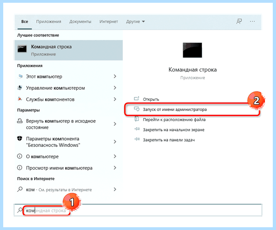Viewport: 276px width, 230px height.
Task: Expand arrow for Вернуть компьютер в исходное состояние
Action: click(x=115, y=124)
